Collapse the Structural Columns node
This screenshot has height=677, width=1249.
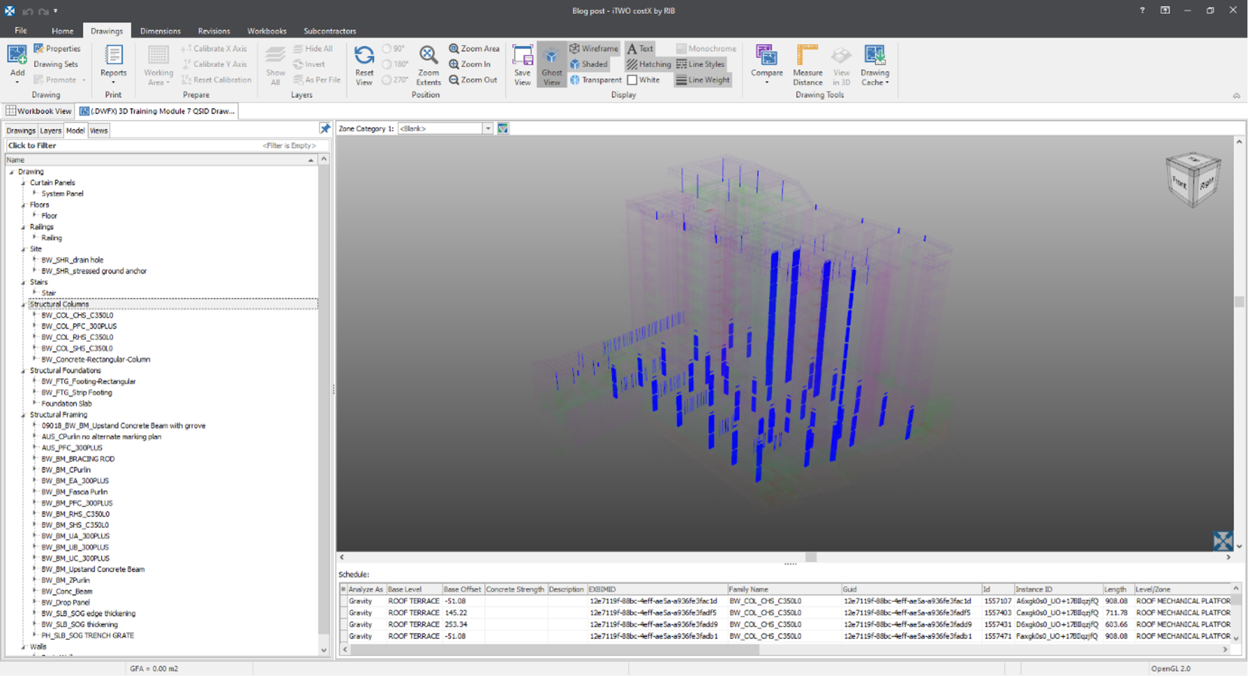(23, 305)
